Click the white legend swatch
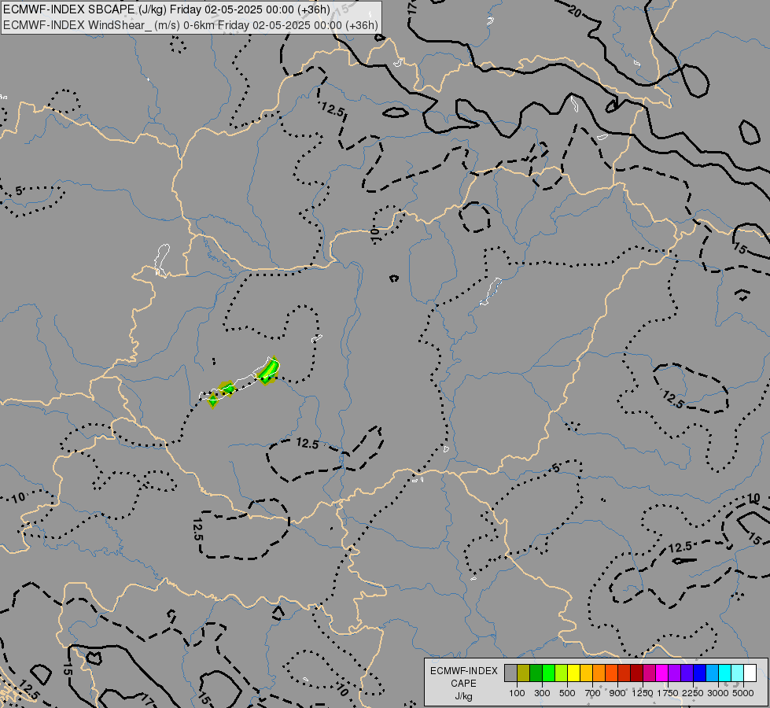 coord(750,673)
